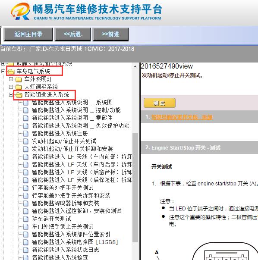Viewport: 258px width, 260px height.
Task: Click document icon of LF 天线（后窗台板）
Action: (x=26, y=172)
